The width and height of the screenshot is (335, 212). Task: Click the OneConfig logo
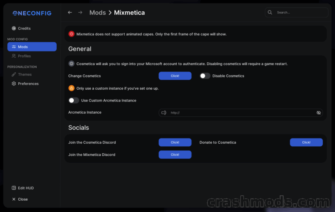(x=32, y=13)
